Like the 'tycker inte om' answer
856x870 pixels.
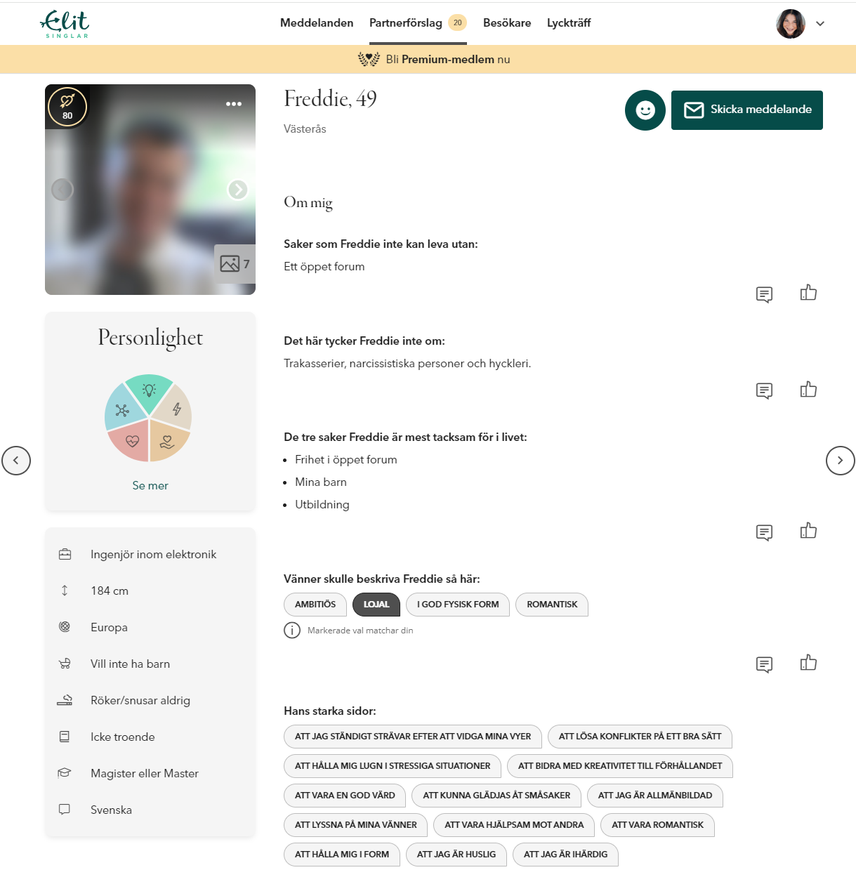808,390
